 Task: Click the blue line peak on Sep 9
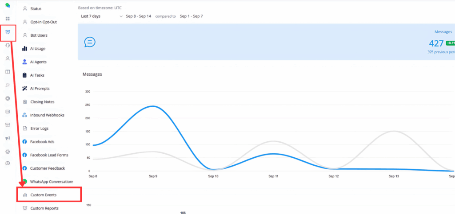153,106
